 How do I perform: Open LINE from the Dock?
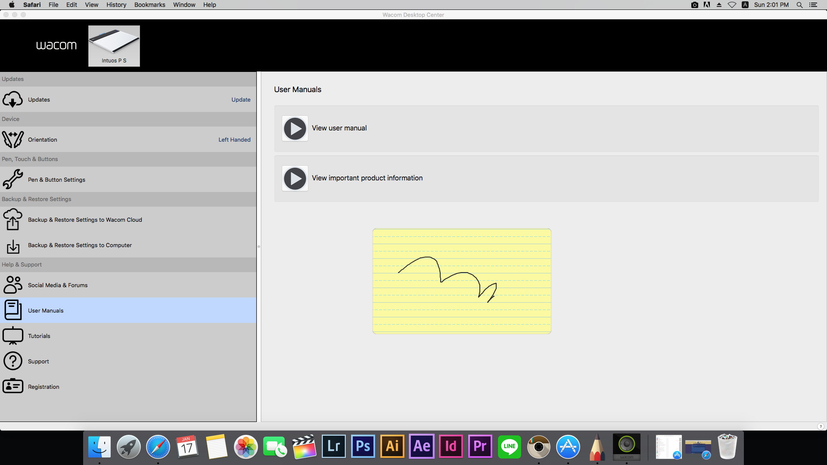coord(510,446)
